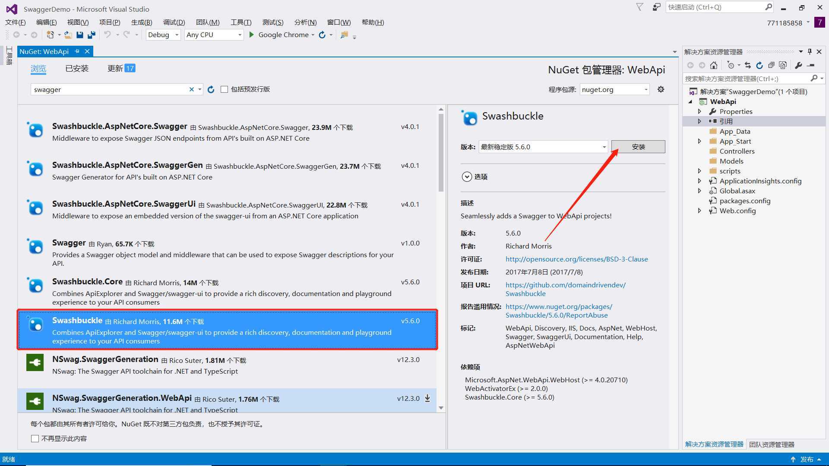
Task: Switch to the Updates tab
Action: coord(121,68)
